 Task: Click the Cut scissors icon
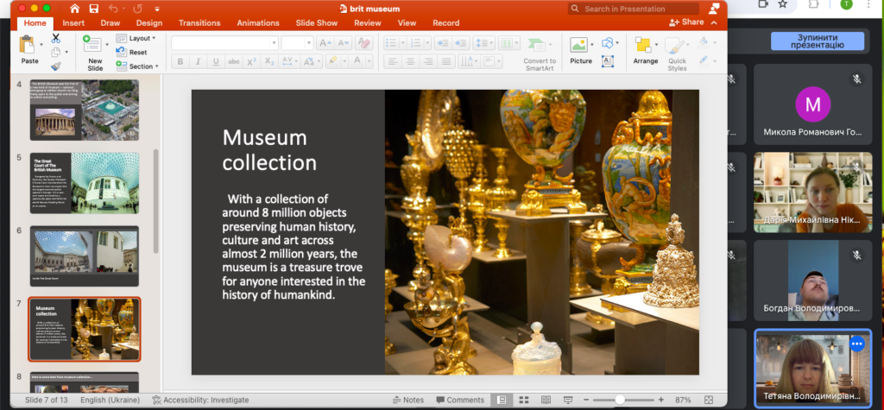(x=56, y=38)
